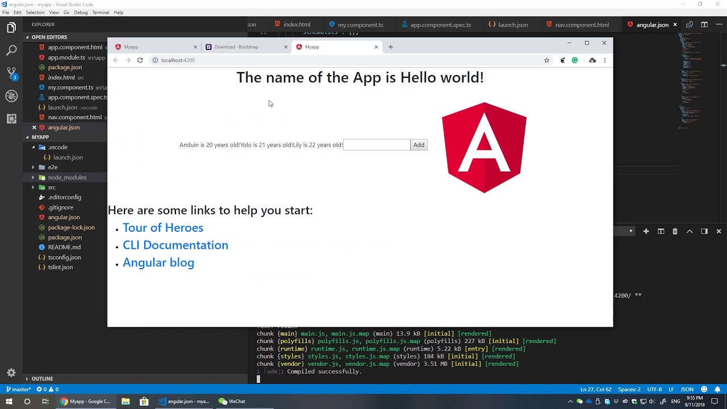Open the Extensions view in activity bar
The width and height of the screenshot is (727, 409).
(11, 119)
